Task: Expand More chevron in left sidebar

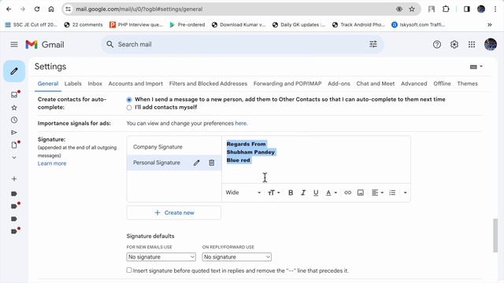Action: 14,157
